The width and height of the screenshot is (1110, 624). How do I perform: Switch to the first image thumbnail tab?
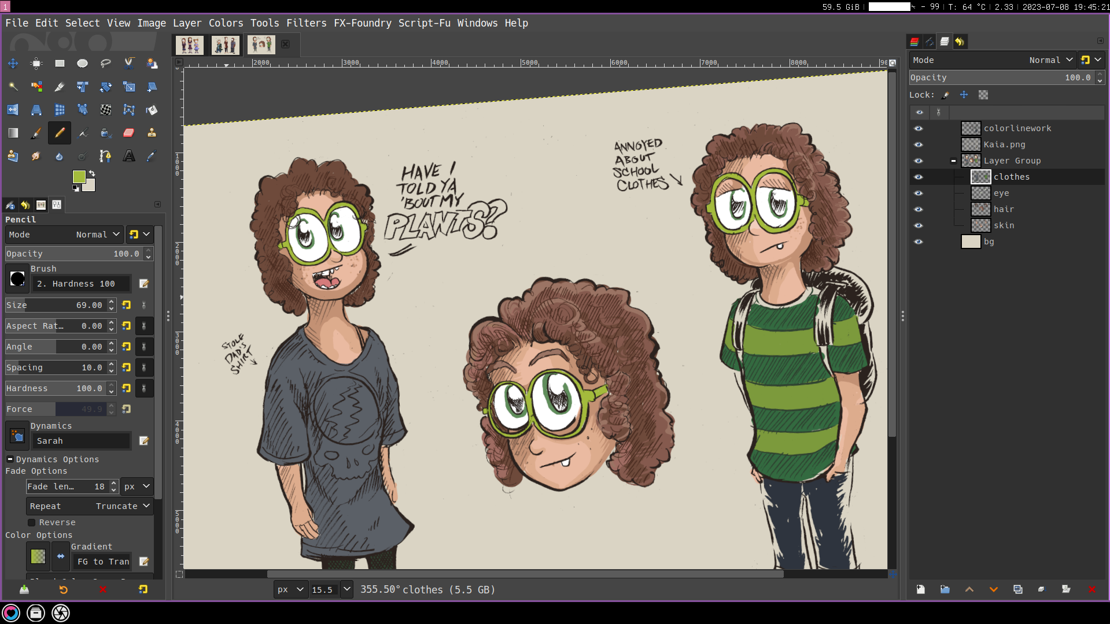point(189,44)
